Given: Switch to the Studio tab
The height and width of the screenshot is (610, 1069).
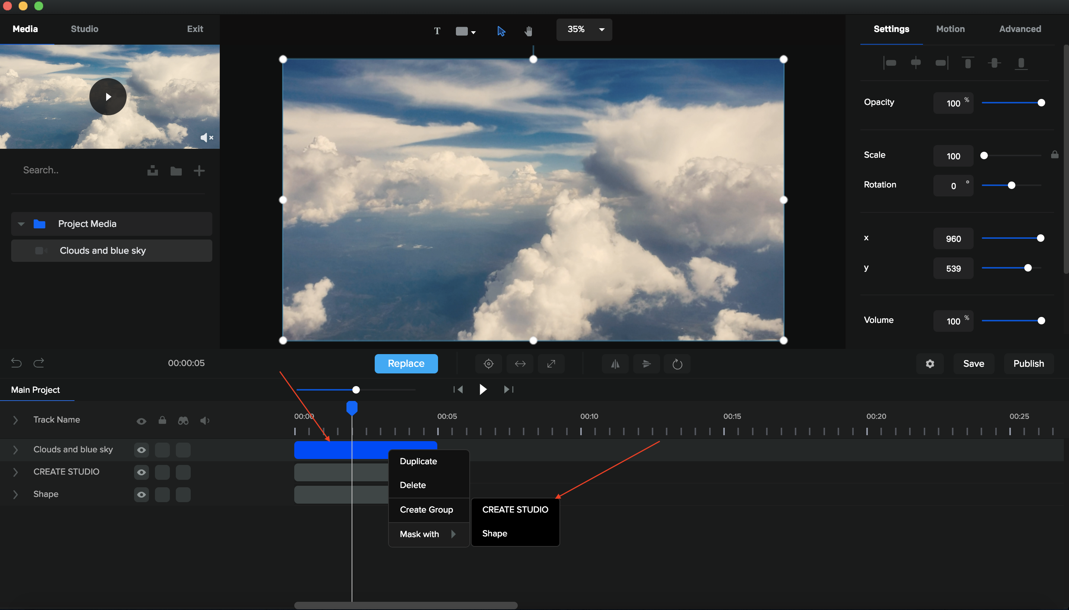Looking at the screenshot, I should click(84, 29).
